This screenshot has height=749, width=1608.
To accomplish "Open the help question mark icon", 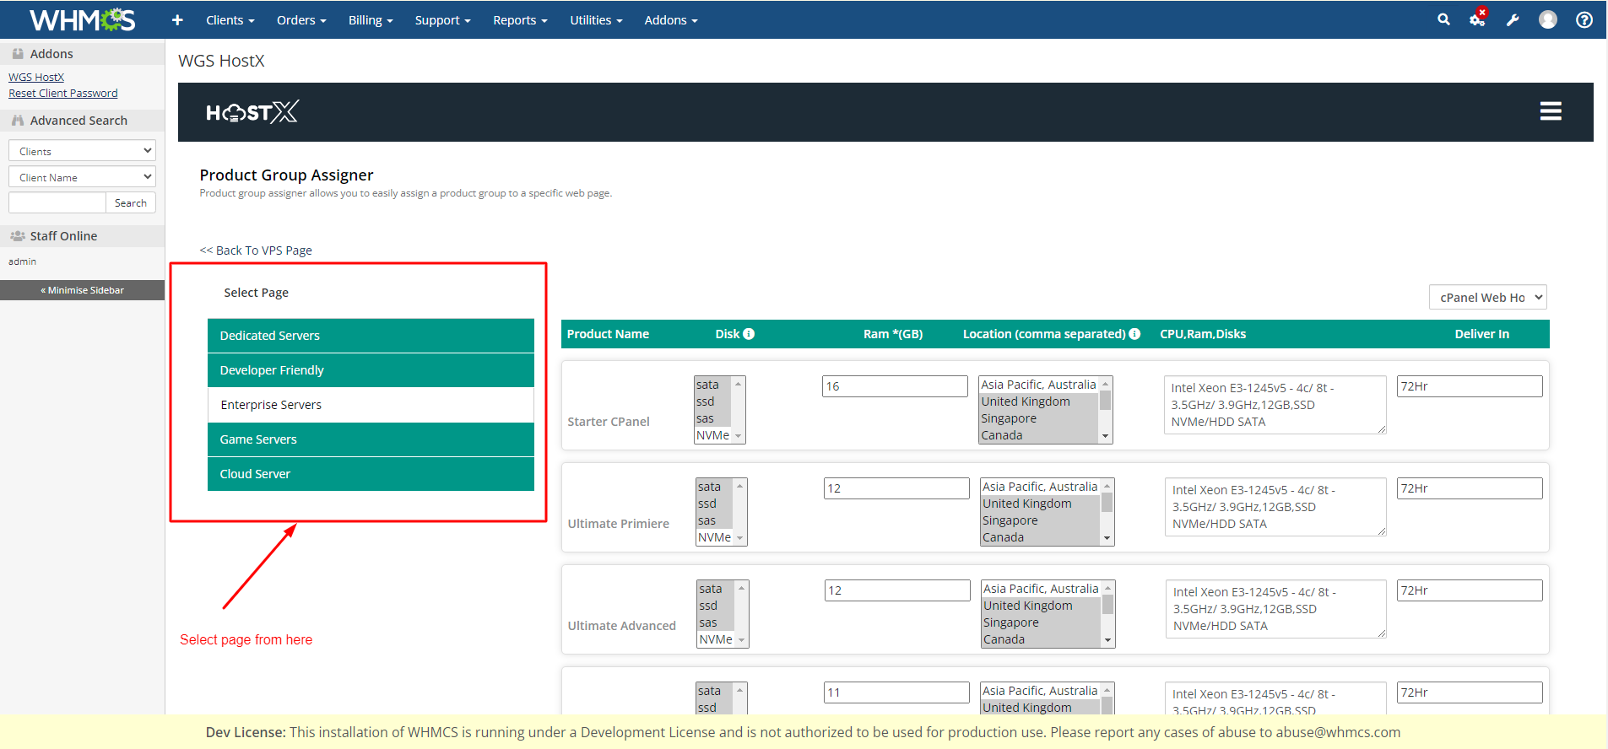I will coord(1584,19).
